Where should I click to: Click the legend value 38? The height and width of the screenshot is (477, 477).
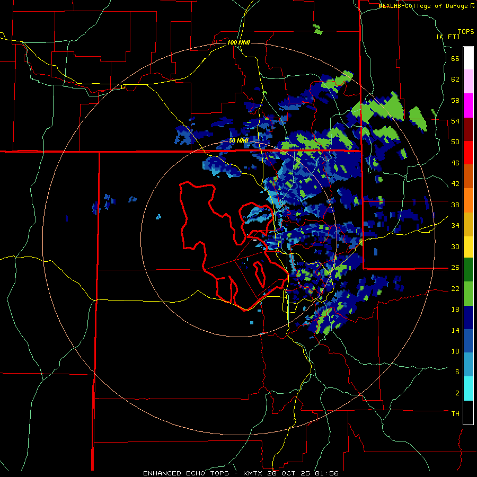coord(455,205)
